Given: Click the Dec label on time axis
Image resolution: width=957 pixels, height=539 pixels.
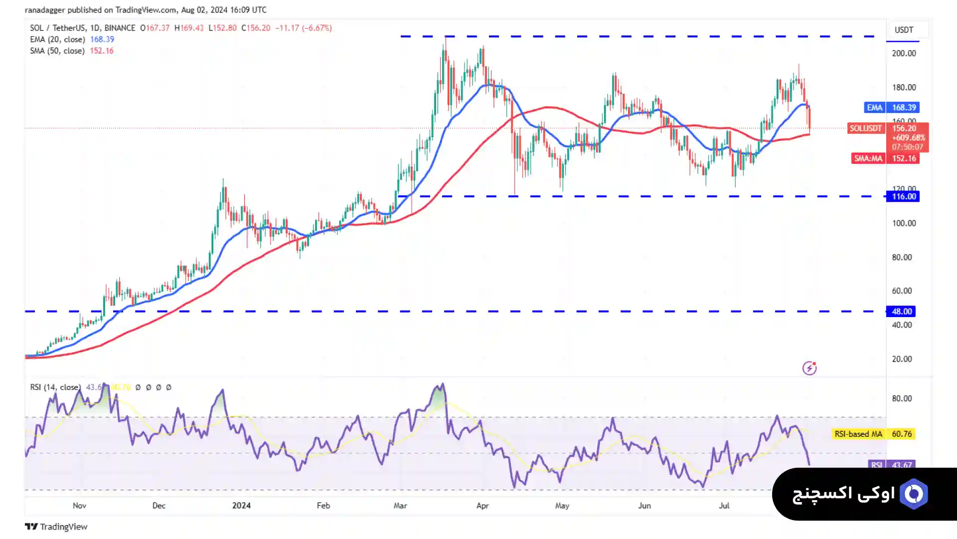Looking at the screenshot, I should coord(159,506).
